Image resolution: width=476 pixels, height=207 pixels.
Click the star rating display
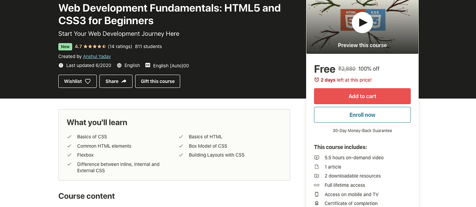[94, 46]
